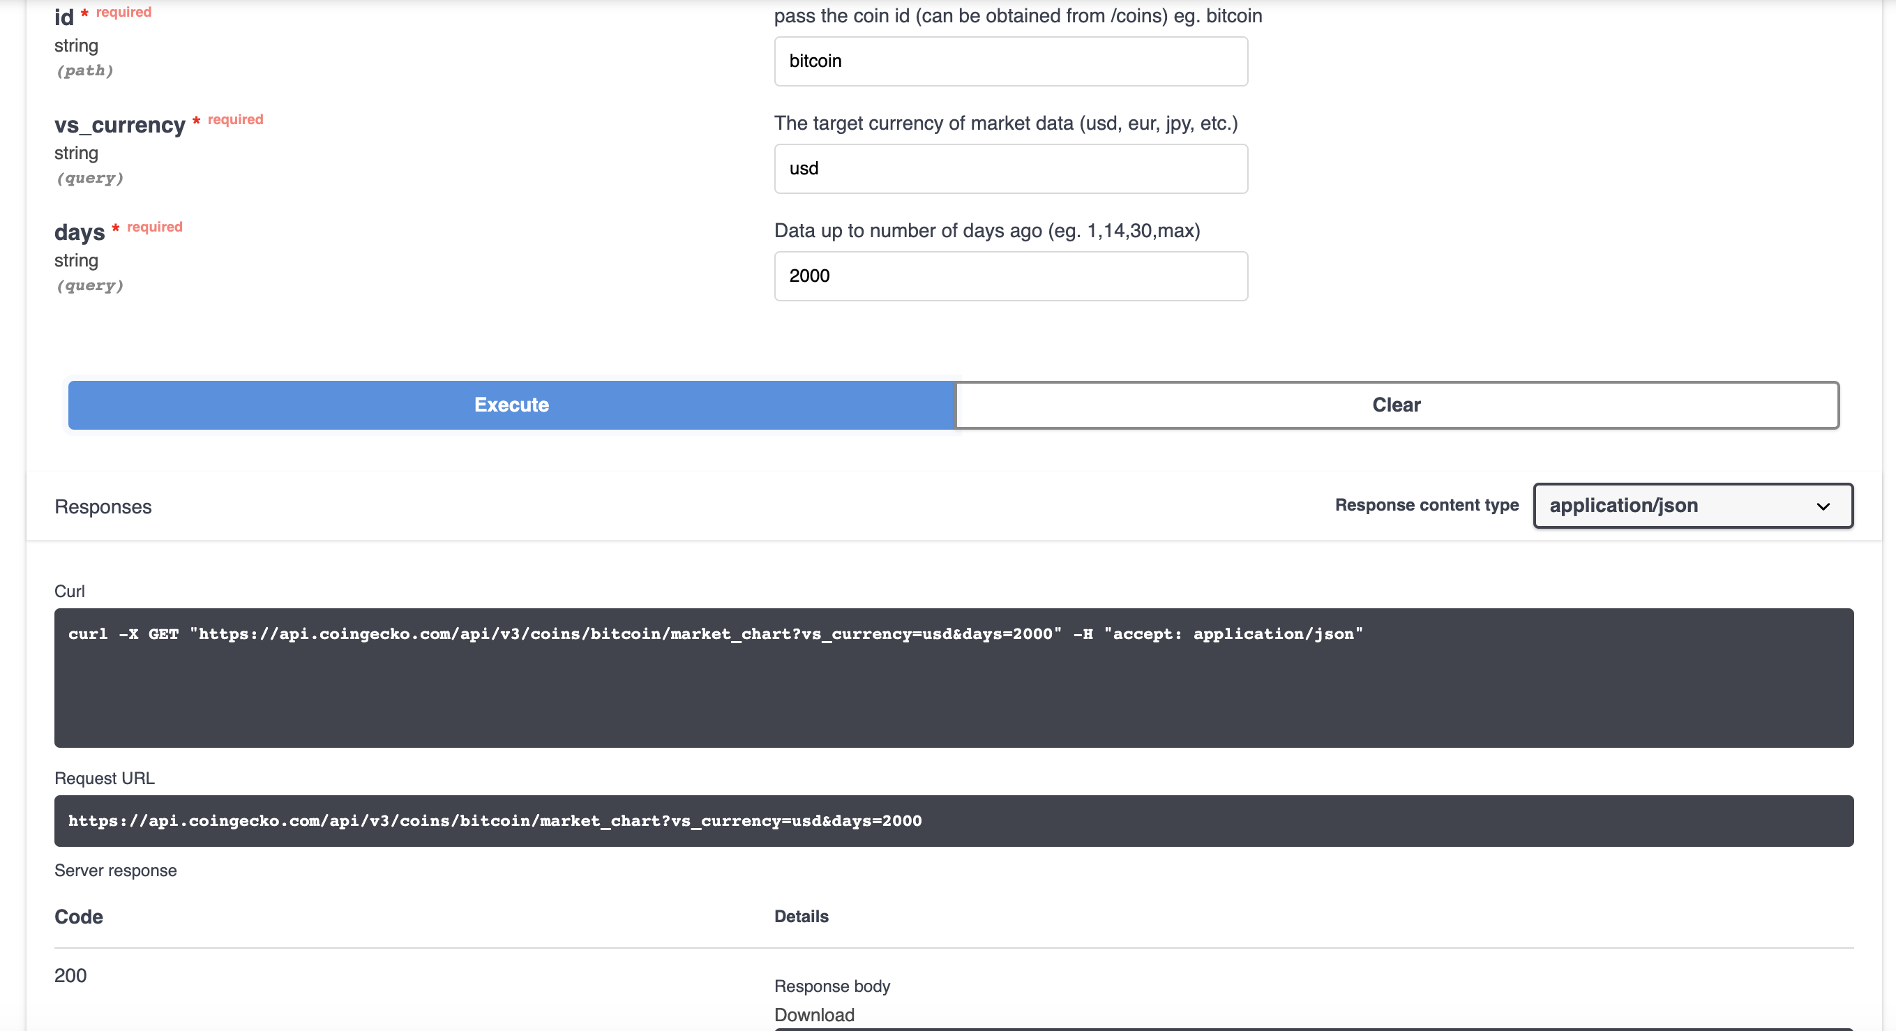Screen dimensions: 1896x1031
Task: Click the days parameter name label
Action: [80, 232]
